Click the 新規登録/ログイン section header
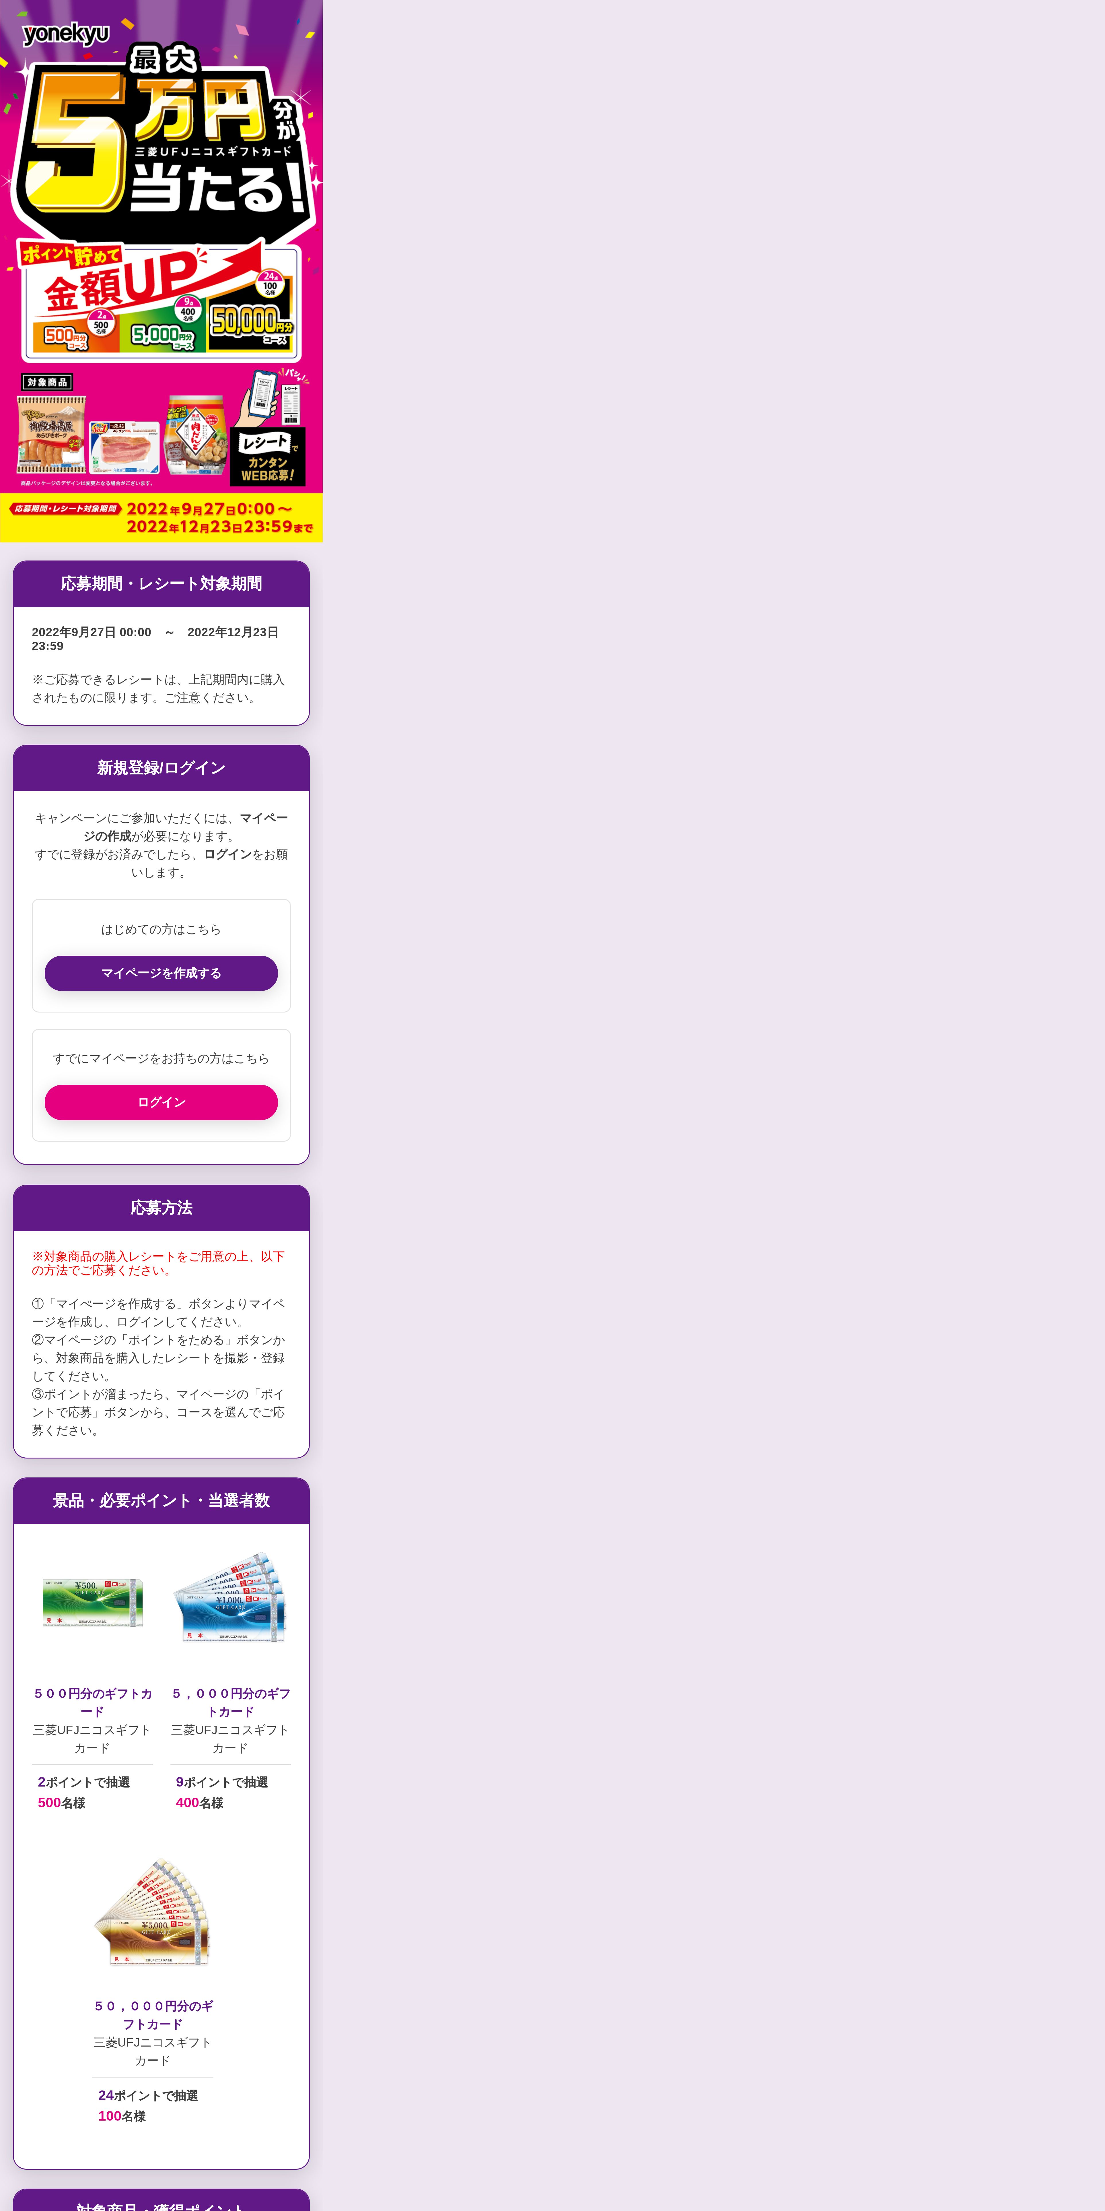The width and height of the screenshot is (1105, 2211). pos(161,768)
